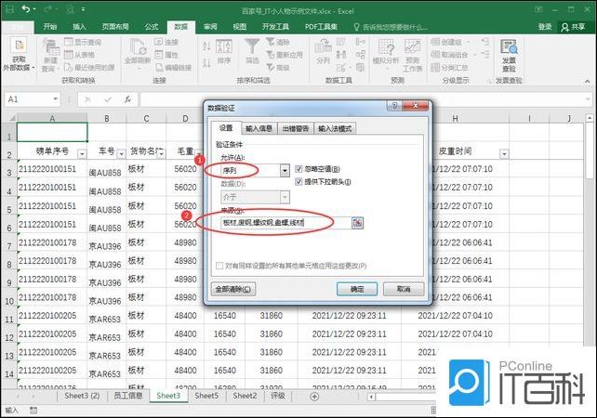597x418 pixels.
Task: Switch to the 插入 ribbon tab
Action: [x=79, y=26]
